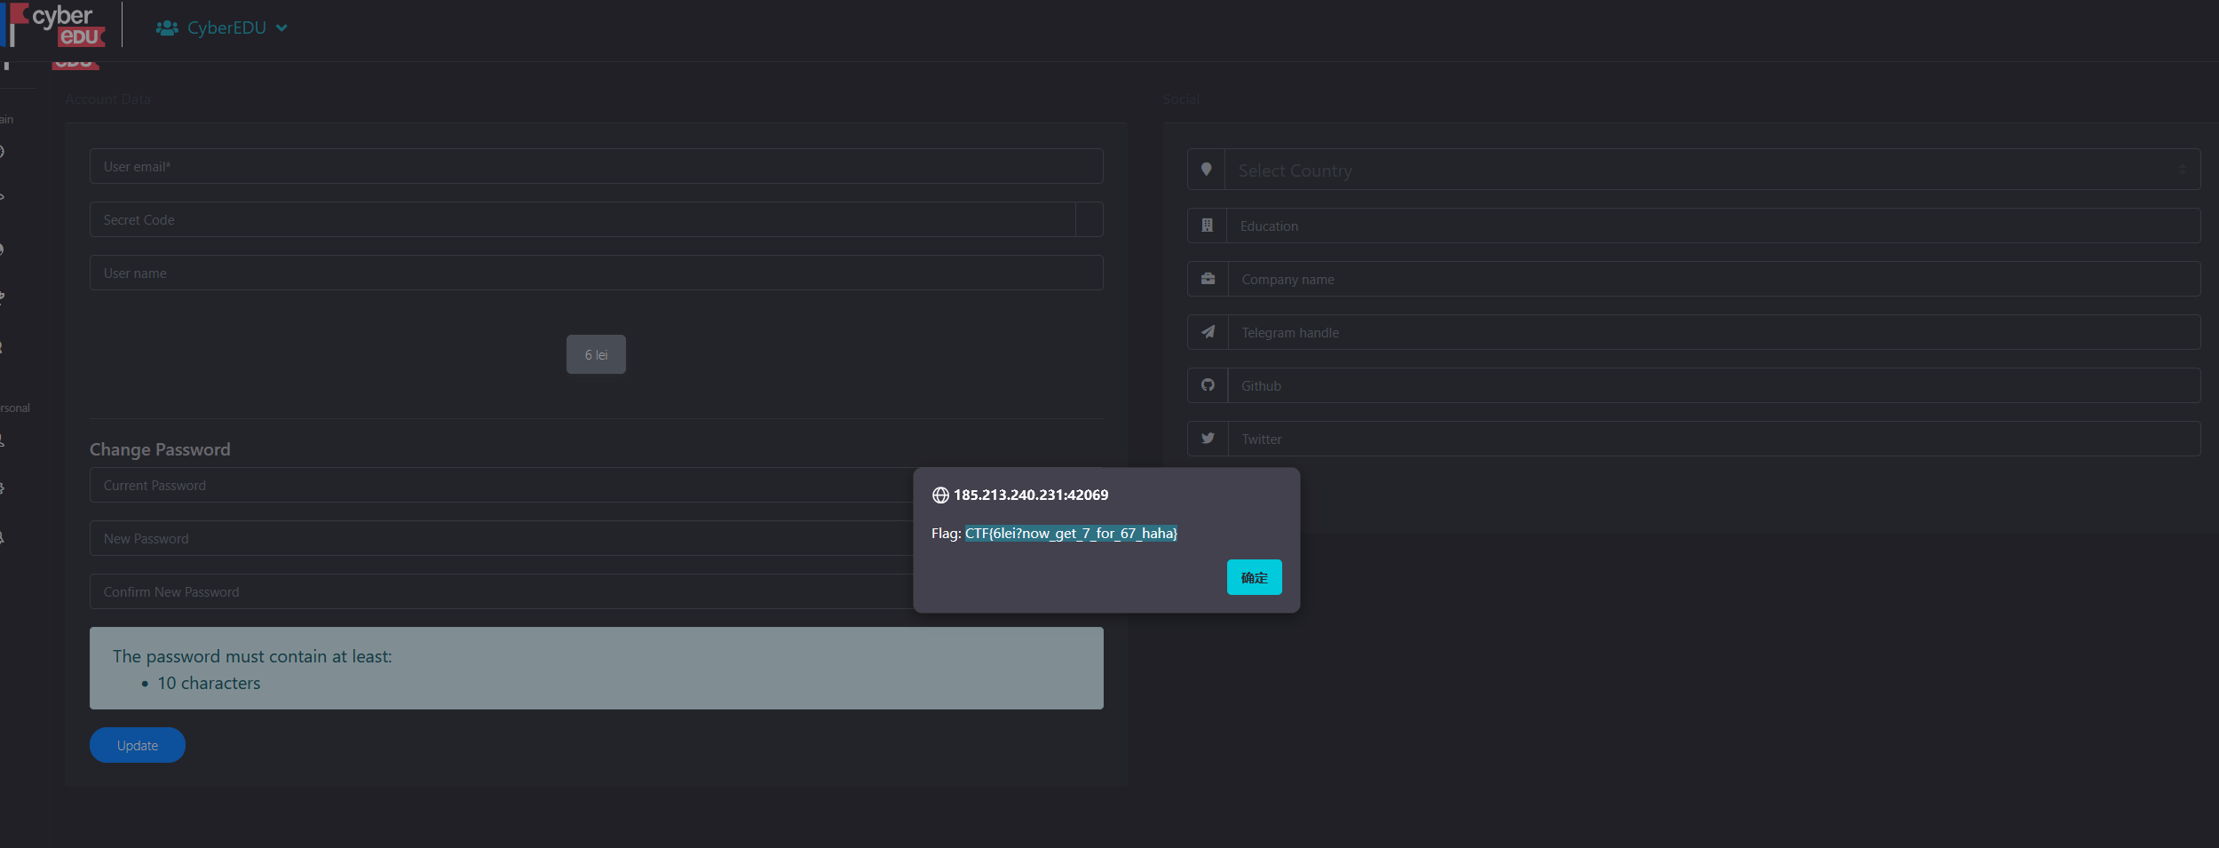Click into the Secret Code field
This screenshot has width=2219, height=848.
pos(582,219)
